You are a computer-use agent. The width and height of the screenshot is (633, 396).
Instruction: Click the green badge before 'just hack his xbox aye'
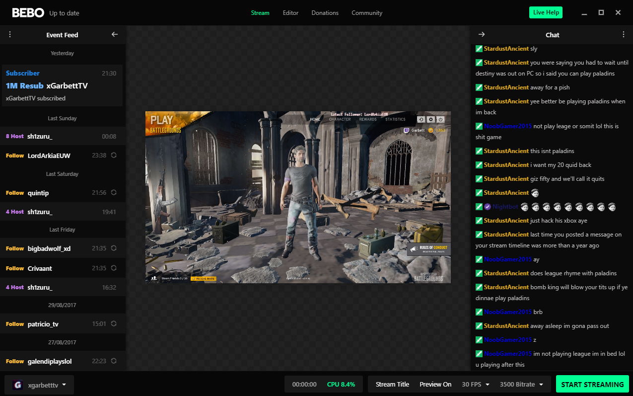[479, 221]
